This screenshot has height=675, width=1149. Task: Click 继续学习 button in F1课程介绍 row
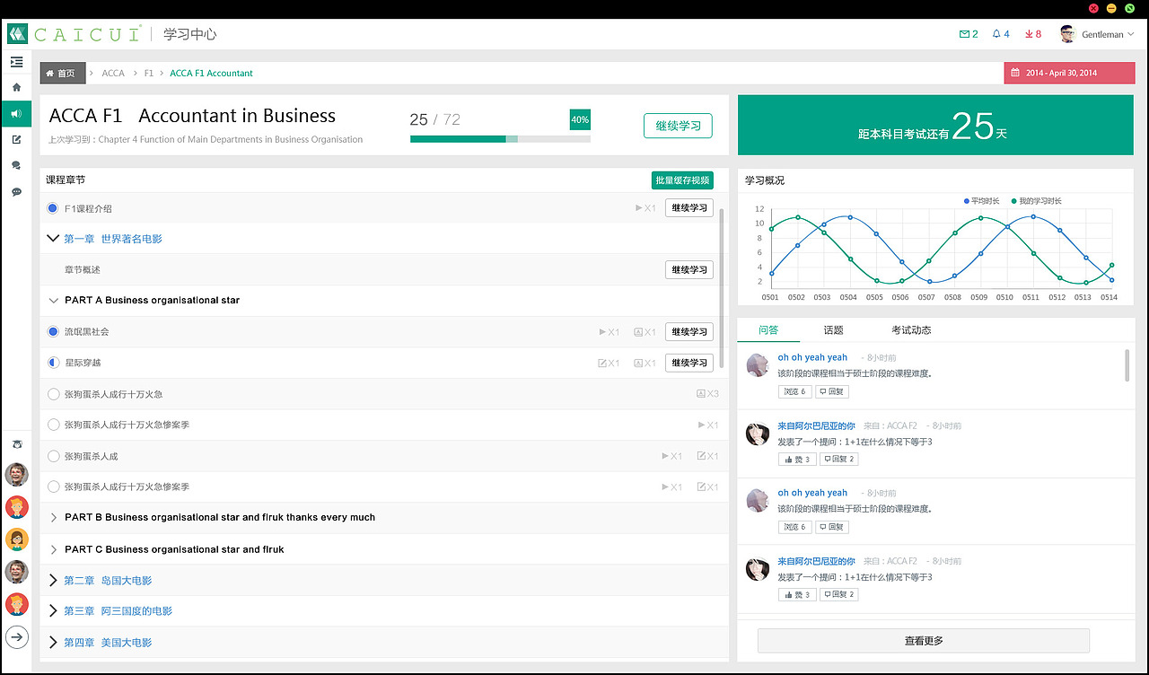tap(689, 208)
